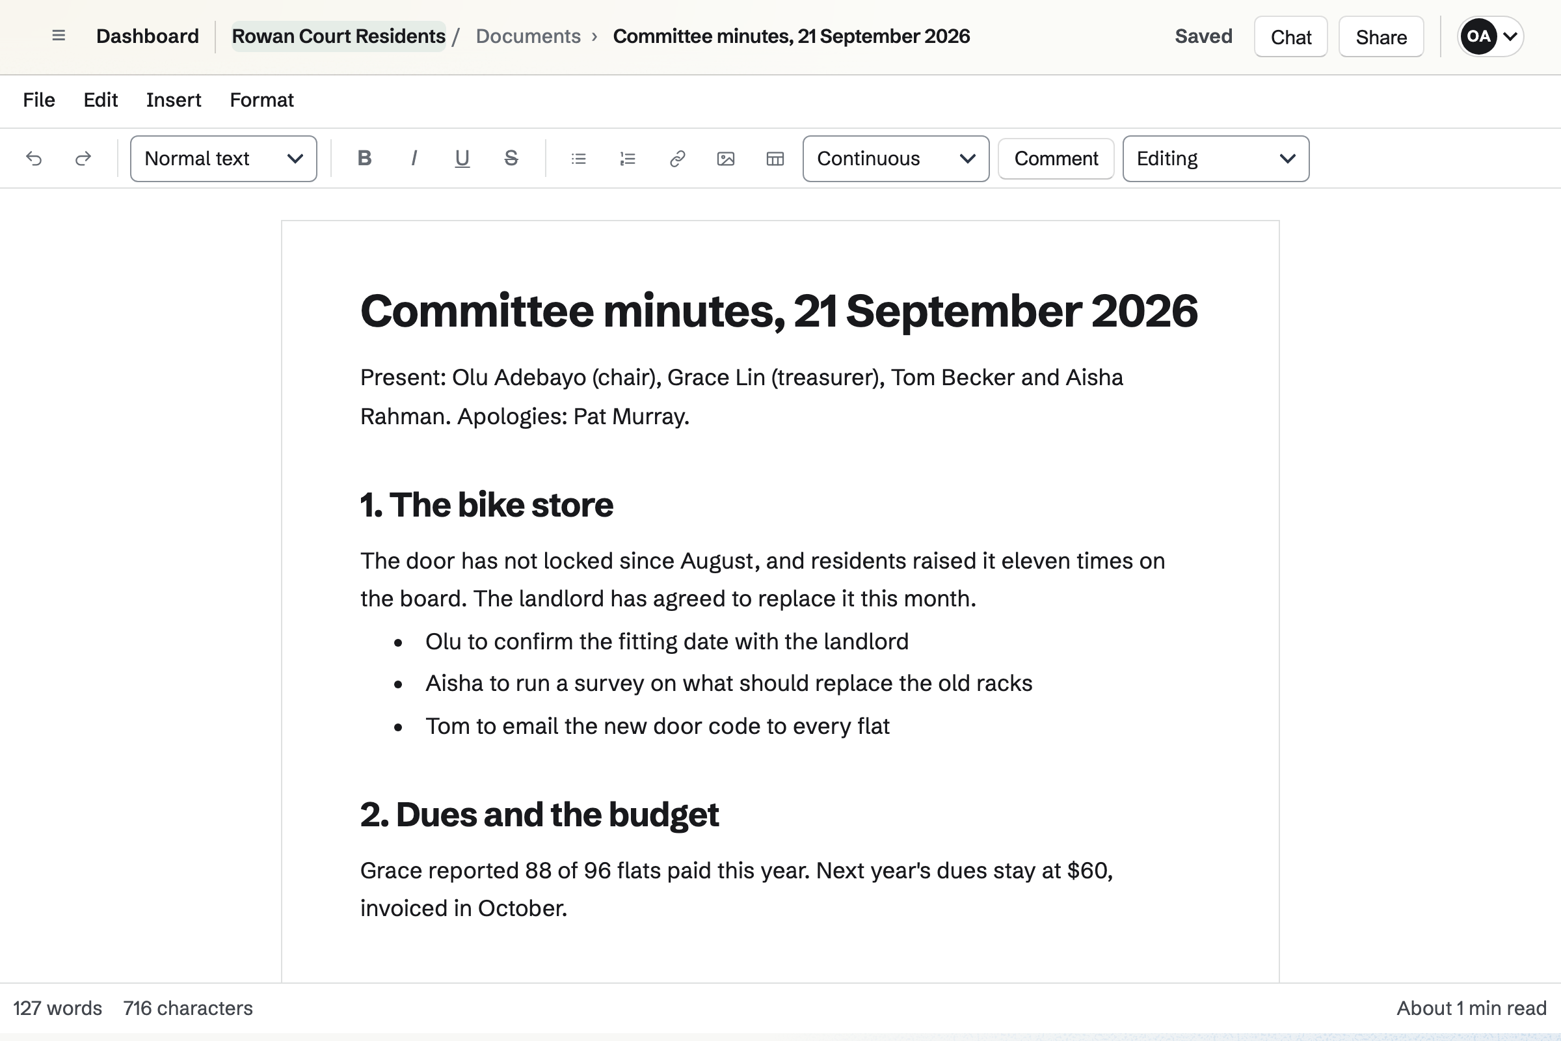Click heading '1. The bike store'
This screenshot has width=1561, height=1041.
487,505
